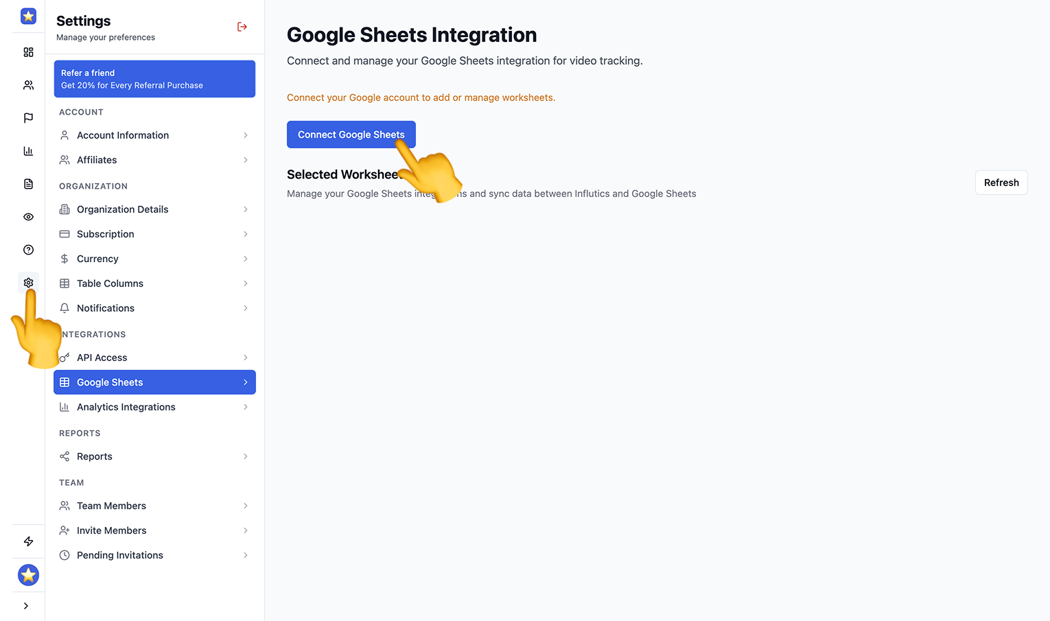1050x621 pixels.
Task: Open the people icon in left rail
Action: pos(28,85)
